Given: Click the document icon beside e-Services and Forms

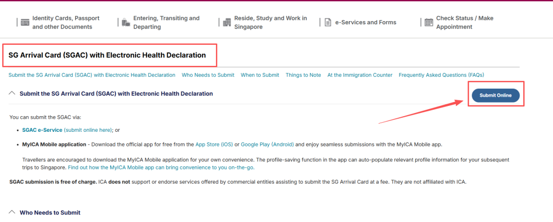Looking at the screenshot, I should click(327, 23).
